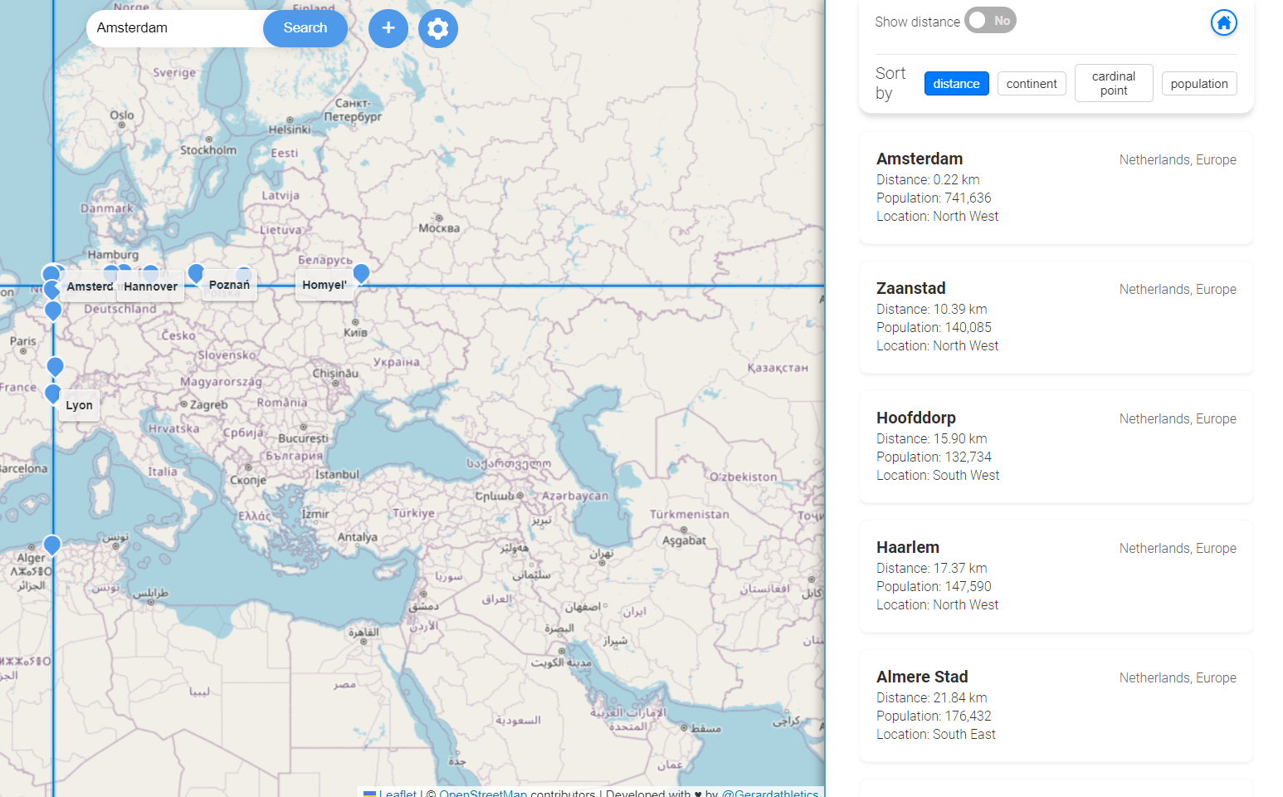Click the map marker between Amsterdam and Lyon near Paris
This screenshot has width=1283, height=797.
[56, 366]
